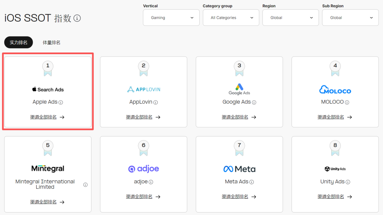Click the MOLOCO cloud logo

335,90
